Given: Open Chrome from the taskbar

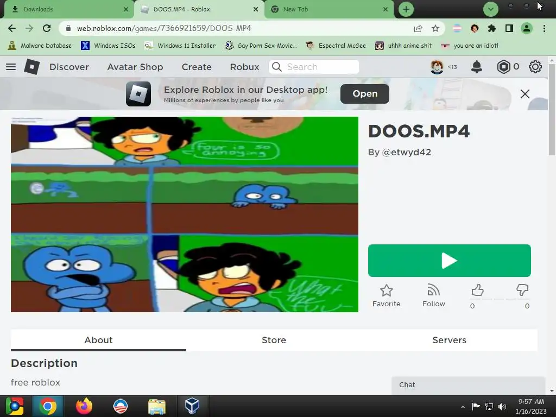Looking at the screenshot, I should coord(48,406).
